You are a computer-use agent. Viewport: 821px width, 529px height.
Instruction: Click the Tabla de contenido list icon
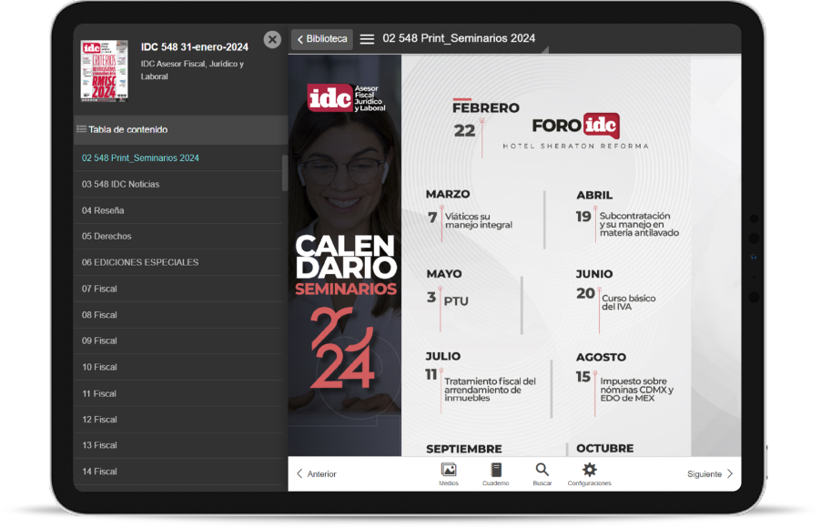[x=82, y=129]
